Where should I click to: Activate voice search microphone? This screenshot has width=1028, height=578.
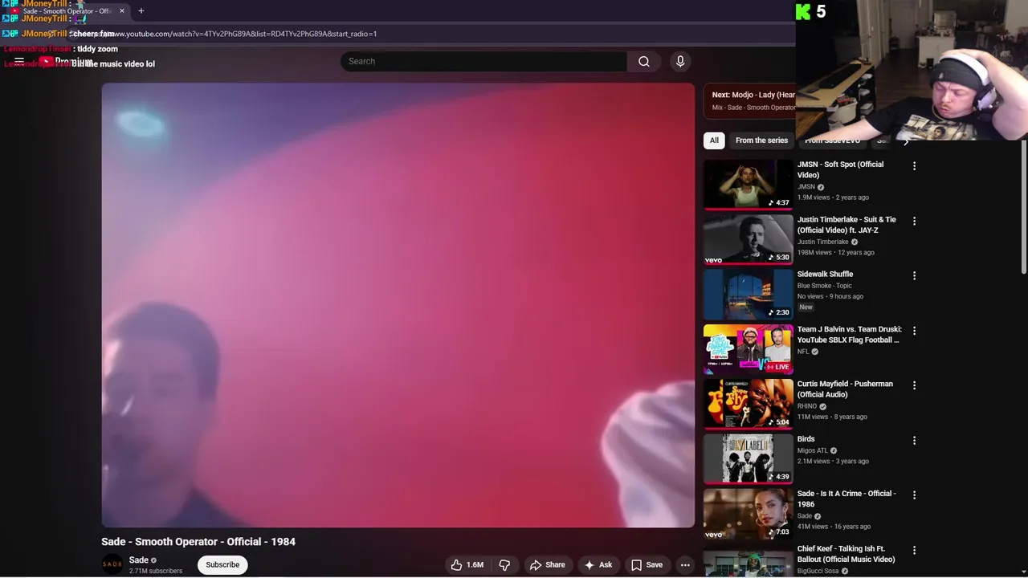(680, 62)
